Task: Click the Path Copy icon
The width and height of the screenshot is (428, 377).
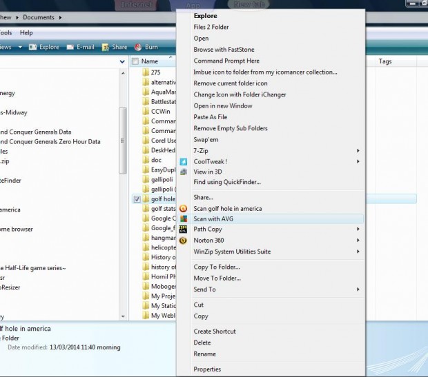Action: 183,230
